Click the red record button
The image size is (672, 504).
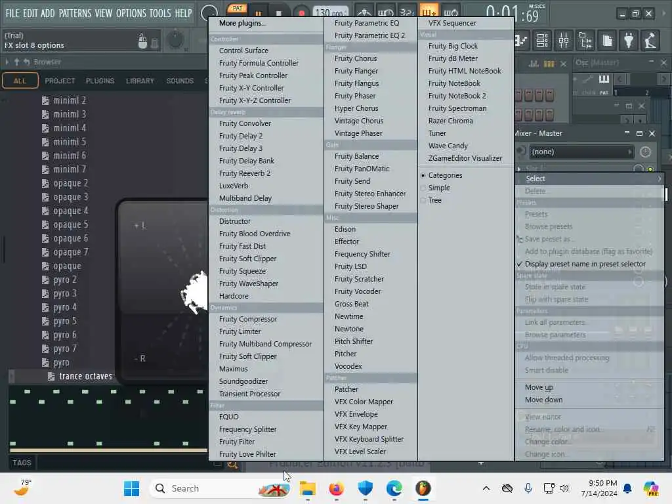tap(301, 13)
